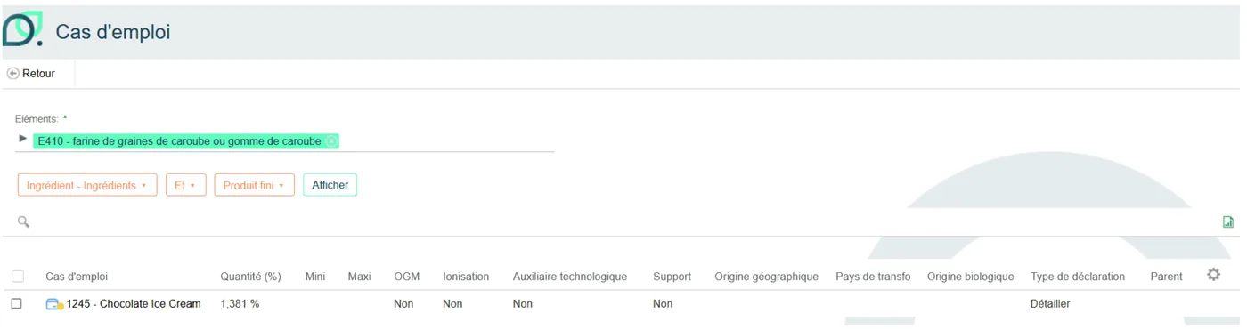Click the Cas d'emploi page title
Screen dimensions: 1247x329
pos(112,32)
